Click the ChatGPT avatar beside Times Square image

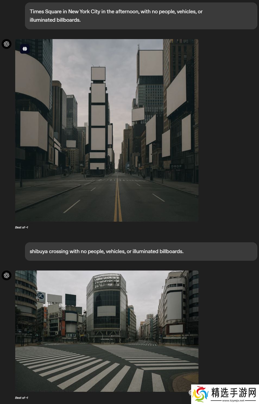(x=7, y=44)
